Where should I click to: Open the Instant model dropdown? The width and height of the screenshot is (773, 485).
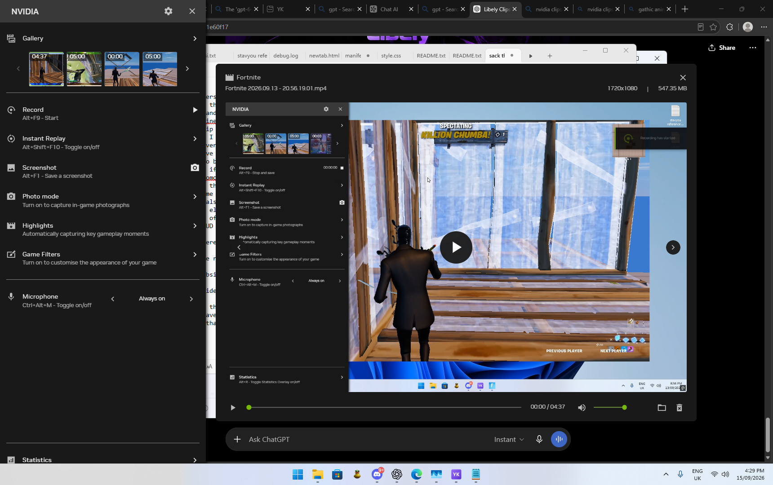pos(509,439)
